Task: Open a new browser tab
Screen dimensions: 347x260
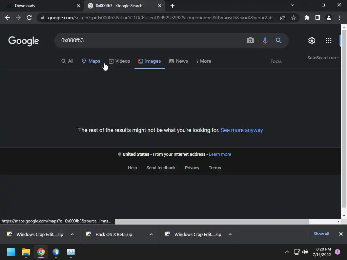Action: pyautogui.click(x=172, y=6)
